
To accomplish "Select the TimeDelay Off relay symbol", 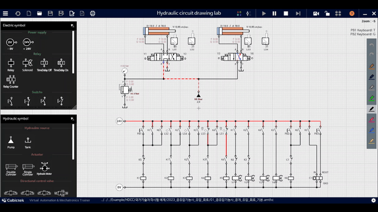I will coord(44,65).
